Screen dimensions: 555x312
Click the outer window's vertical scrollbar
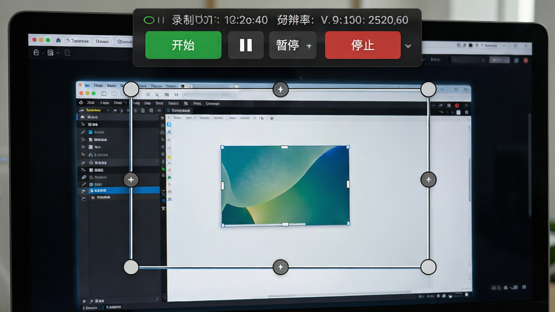[x=530, y=165]
